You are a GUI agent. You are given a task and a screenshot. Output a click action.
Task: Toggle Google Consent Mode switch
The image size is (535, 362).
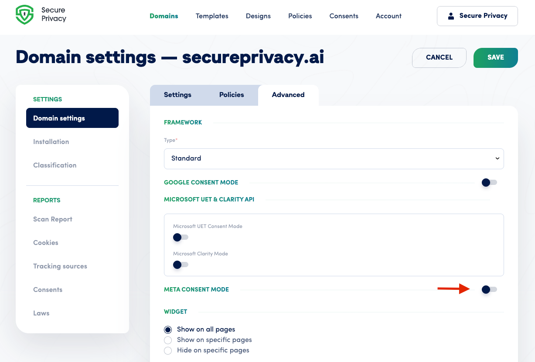(489, 182)
